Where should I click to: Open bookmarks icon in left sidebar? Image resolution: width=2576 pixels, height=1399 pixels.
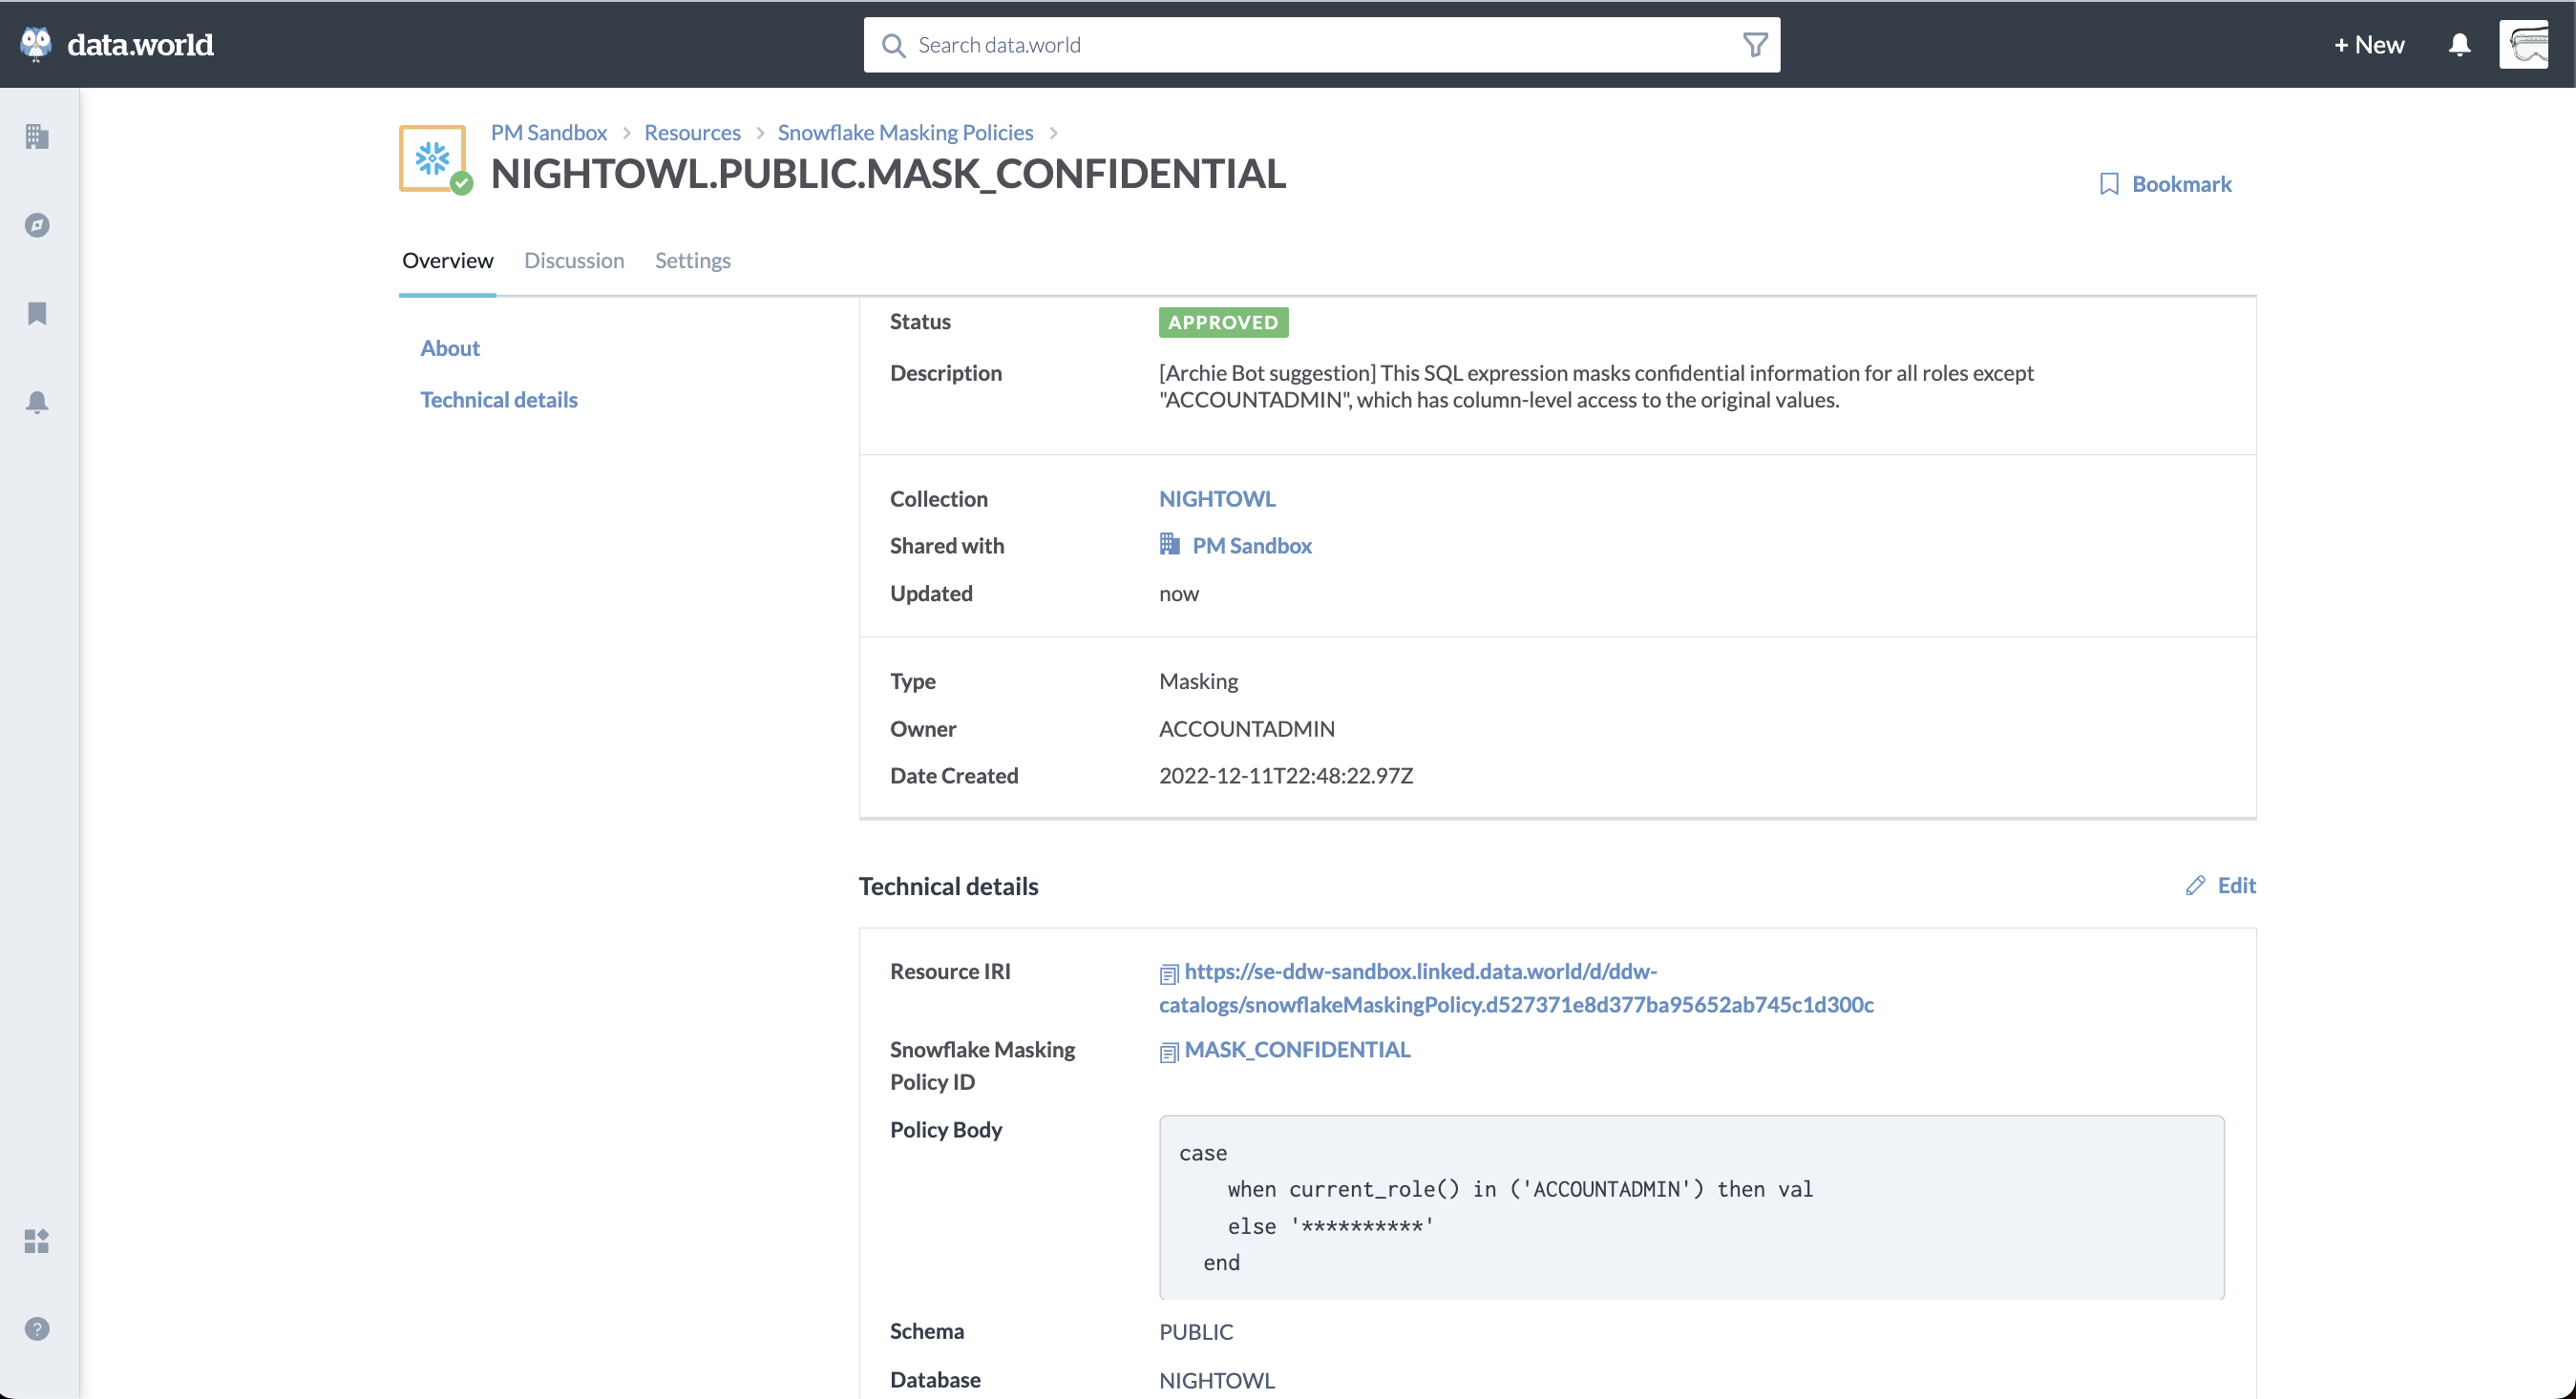tap(37, 314)
